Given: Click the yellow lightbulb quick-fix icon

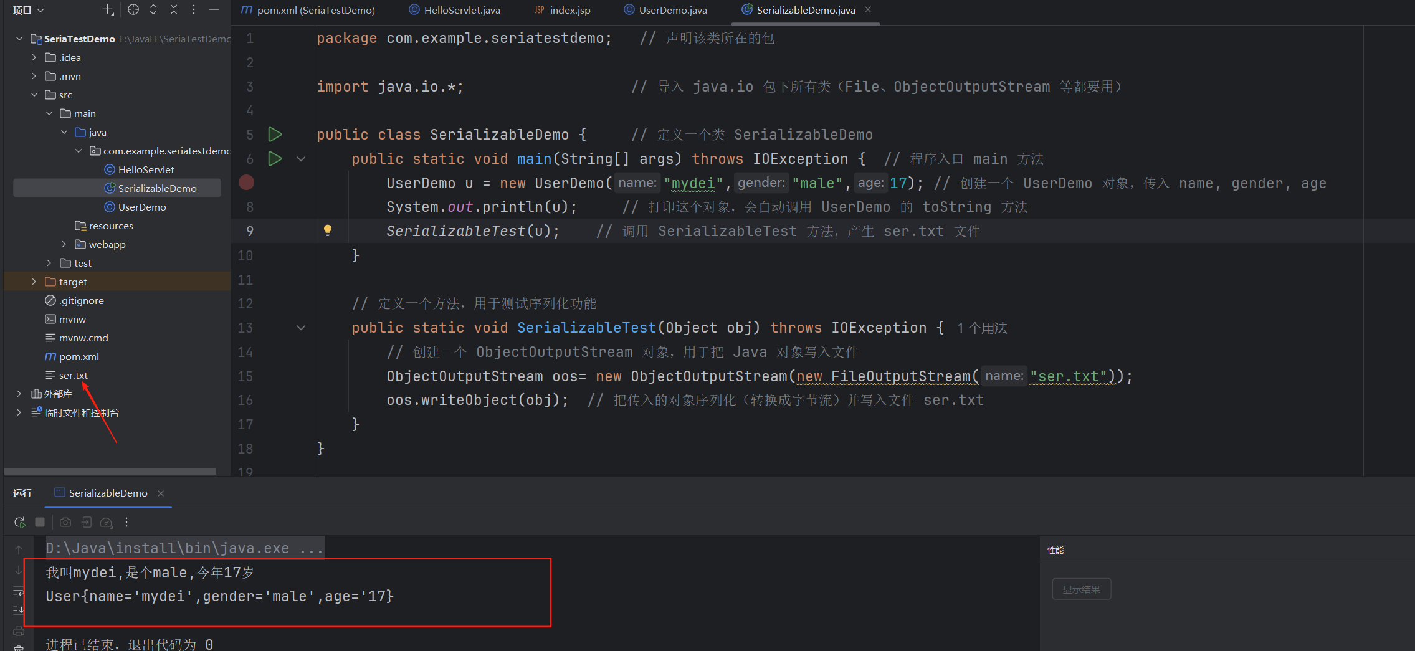Looking at the screenshot, I should (x=328, y=230).
